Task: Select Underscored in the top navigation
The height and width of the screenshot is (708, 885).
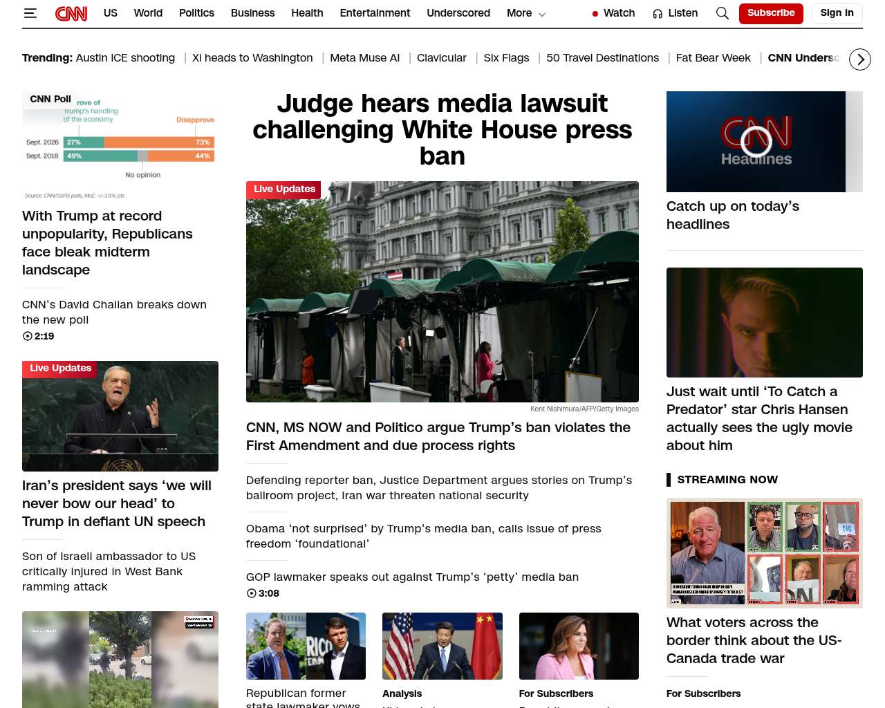Action: [x=458, y=13]
